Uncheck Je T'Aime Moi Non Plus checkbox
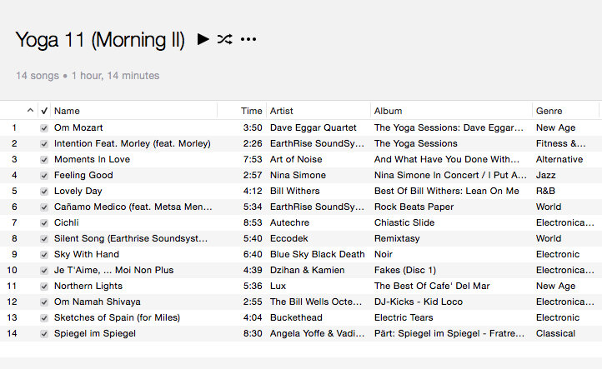602x369 pixels. 44,271
